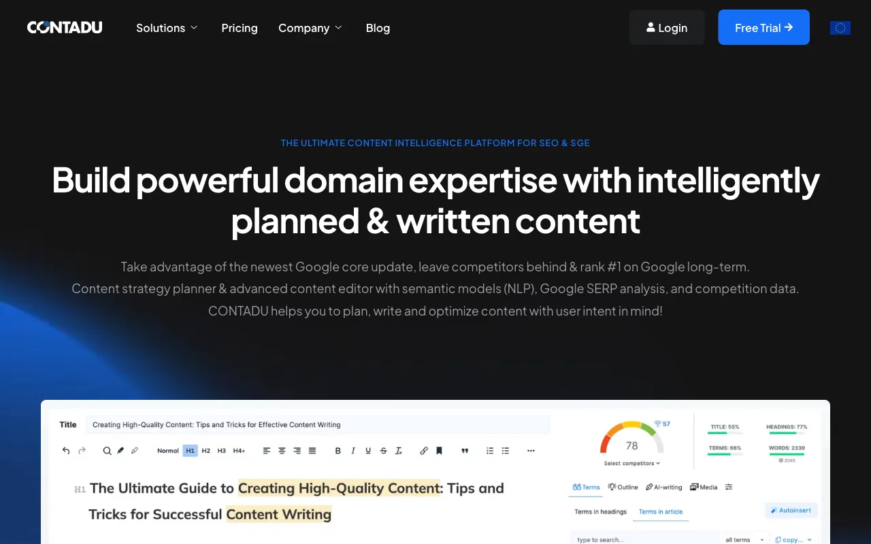Click the H1 marker beside the heading
Viewport: 871px width, 544px height.
[x=80, y=489]
